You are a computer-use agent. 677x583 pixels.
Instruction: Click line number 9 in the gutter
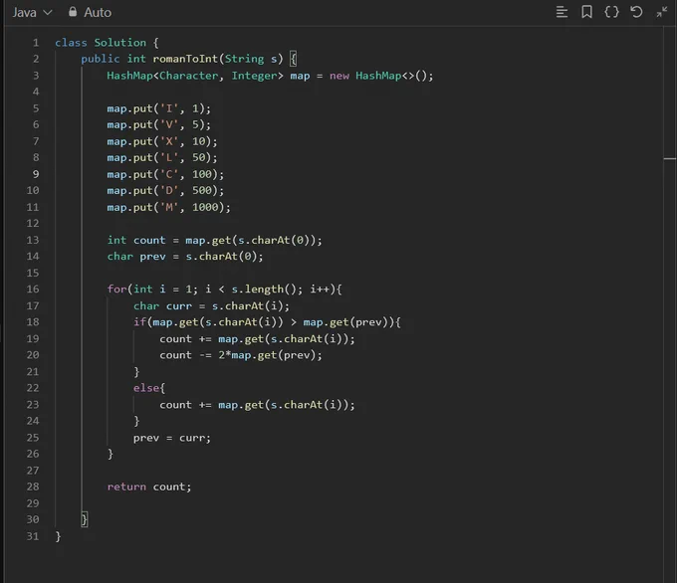(x=36, y=174)
